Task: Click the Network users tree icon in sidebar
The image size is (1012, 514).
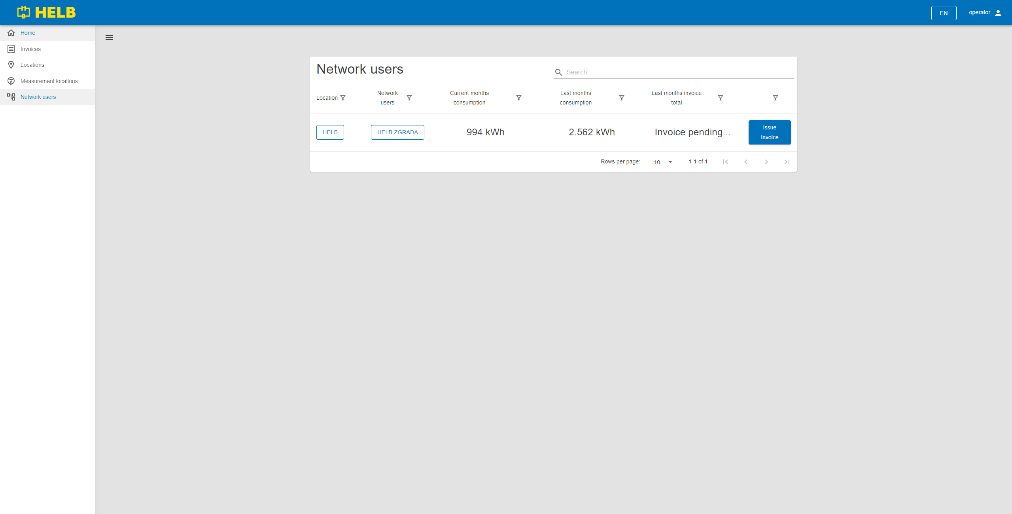Action: (11, 97)
